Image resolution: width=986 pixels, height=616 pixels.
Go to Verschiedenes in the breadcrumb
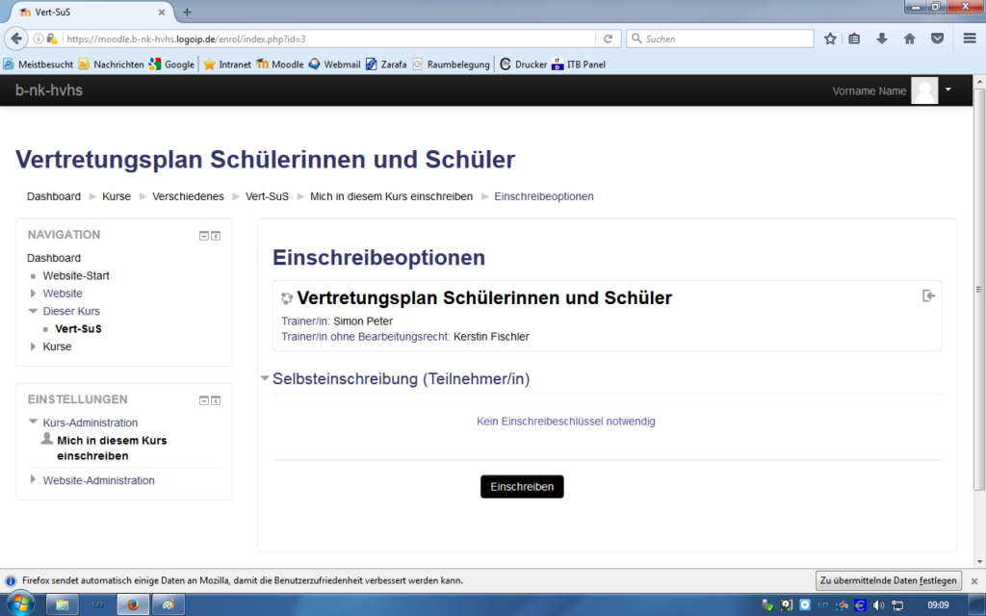[x=188, y=196]
